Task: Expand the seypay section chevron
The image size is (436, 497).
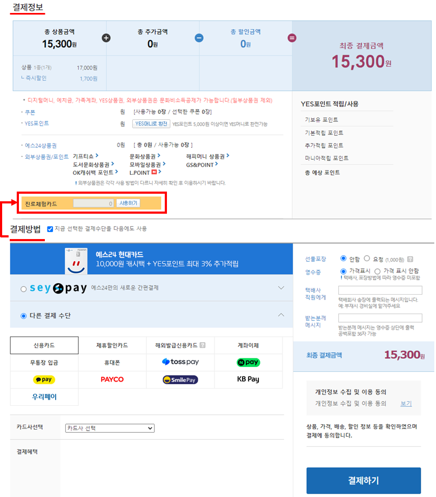Action: point(281,288)
